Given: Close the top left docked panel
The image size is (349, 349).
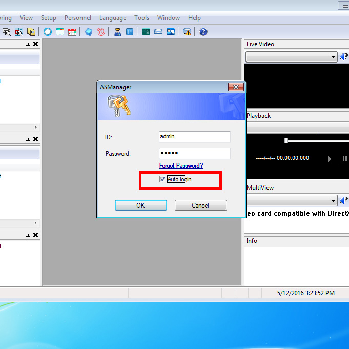Looking at the screenshot, I should [x=35, y=44].
